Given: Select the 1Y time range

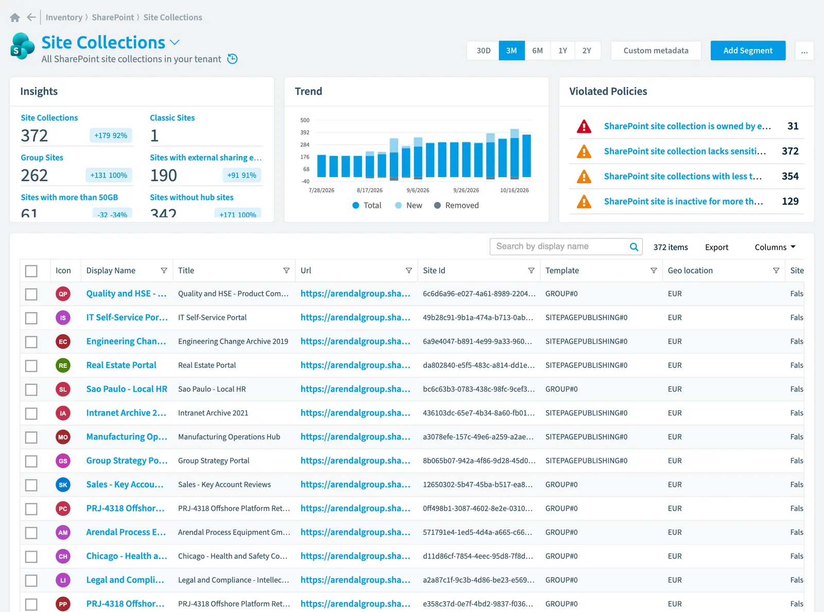Looking at the screenshot, I should tap(562, 50).
